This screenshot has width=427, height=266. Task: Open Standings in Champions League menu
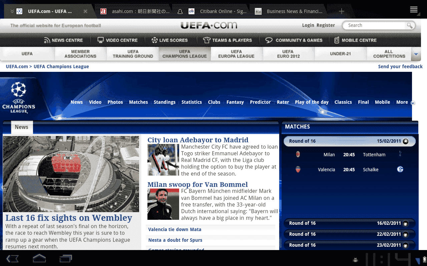tap(164, 102)
